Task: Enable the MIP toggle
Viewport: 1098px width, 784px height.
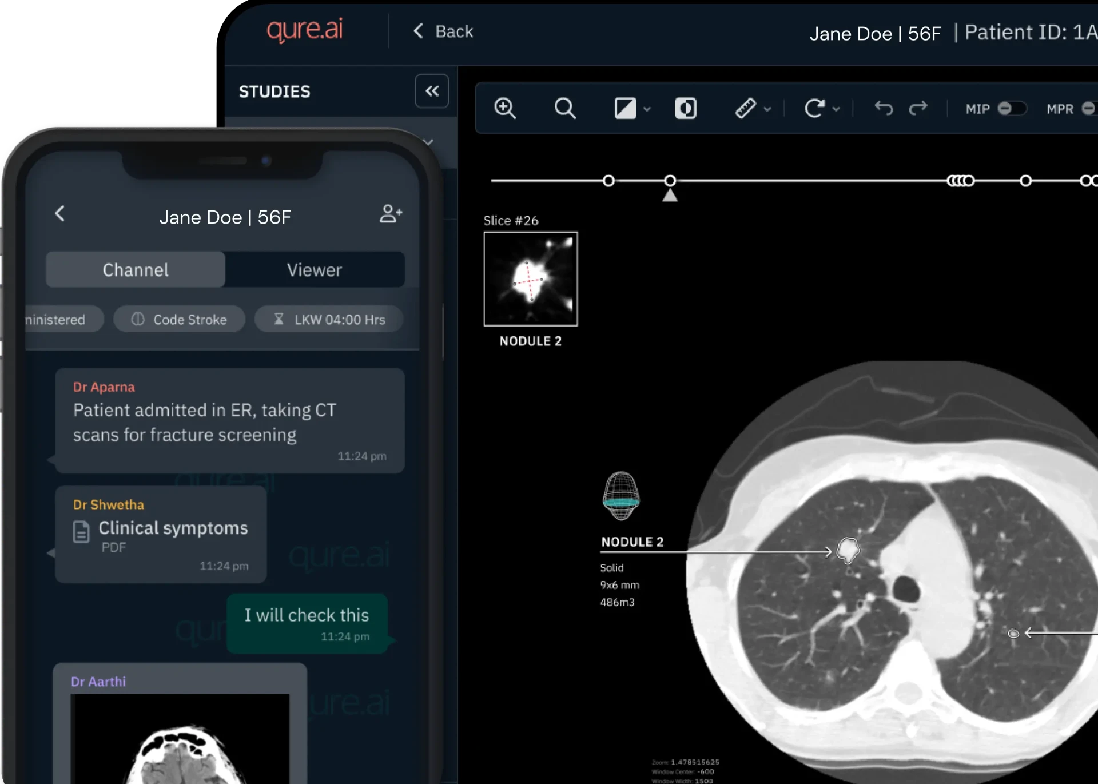Action: tap(1012, 108)
